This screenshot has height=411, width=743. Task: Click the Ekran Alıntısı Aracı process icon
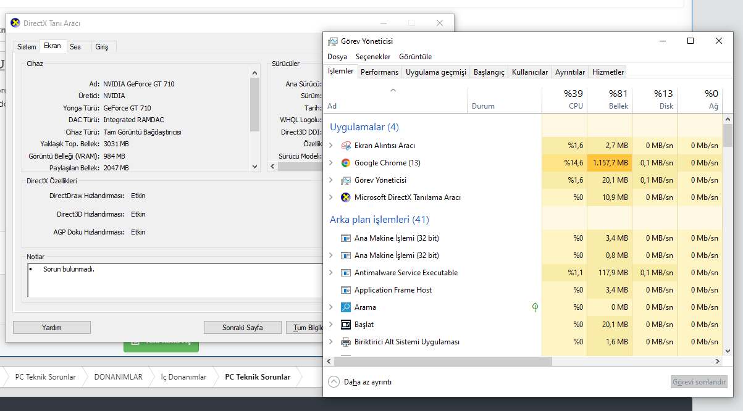click(x=346, y=146)
